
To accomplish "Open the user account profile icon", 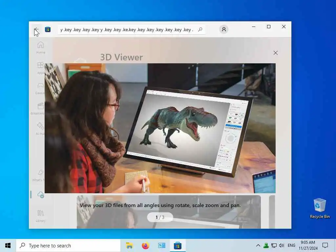I will point(224,29).
